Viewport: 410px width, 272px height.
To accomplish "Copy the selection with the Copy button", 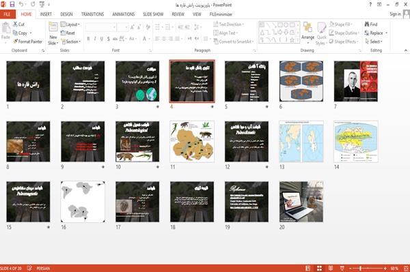I will 20,33.
